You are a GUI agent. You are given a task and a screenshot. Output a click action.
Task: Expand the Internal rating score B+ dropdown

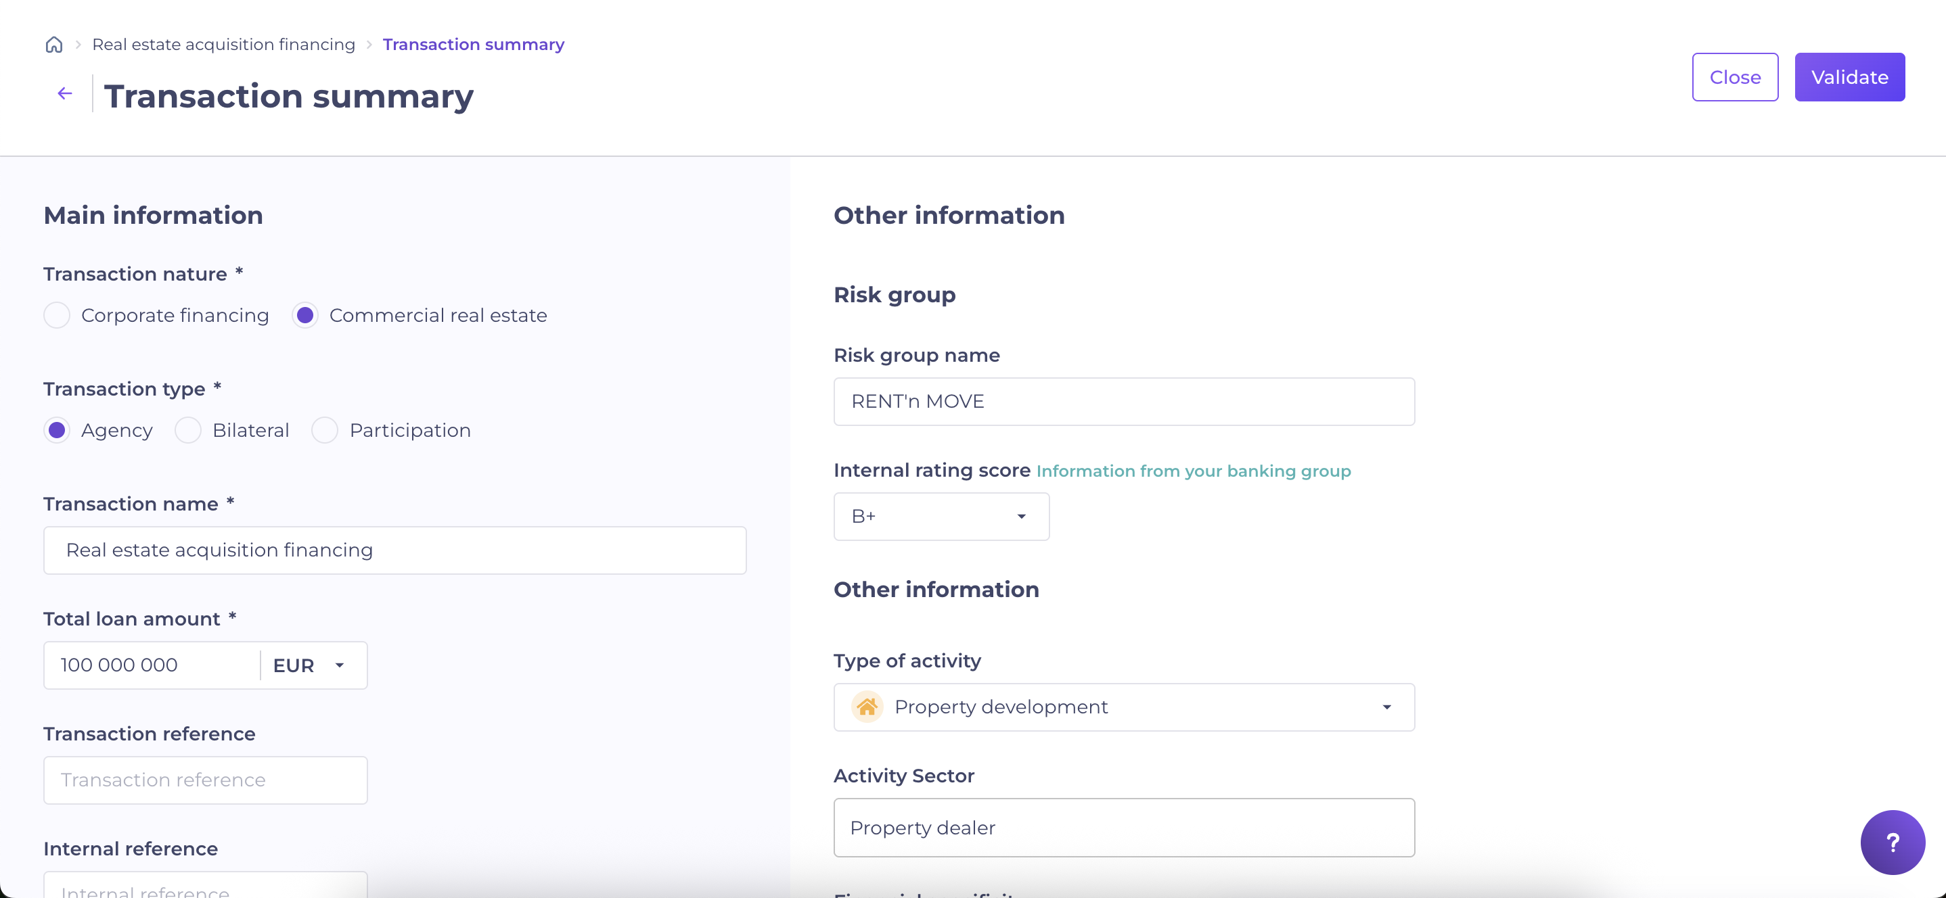tap(941, 517)
